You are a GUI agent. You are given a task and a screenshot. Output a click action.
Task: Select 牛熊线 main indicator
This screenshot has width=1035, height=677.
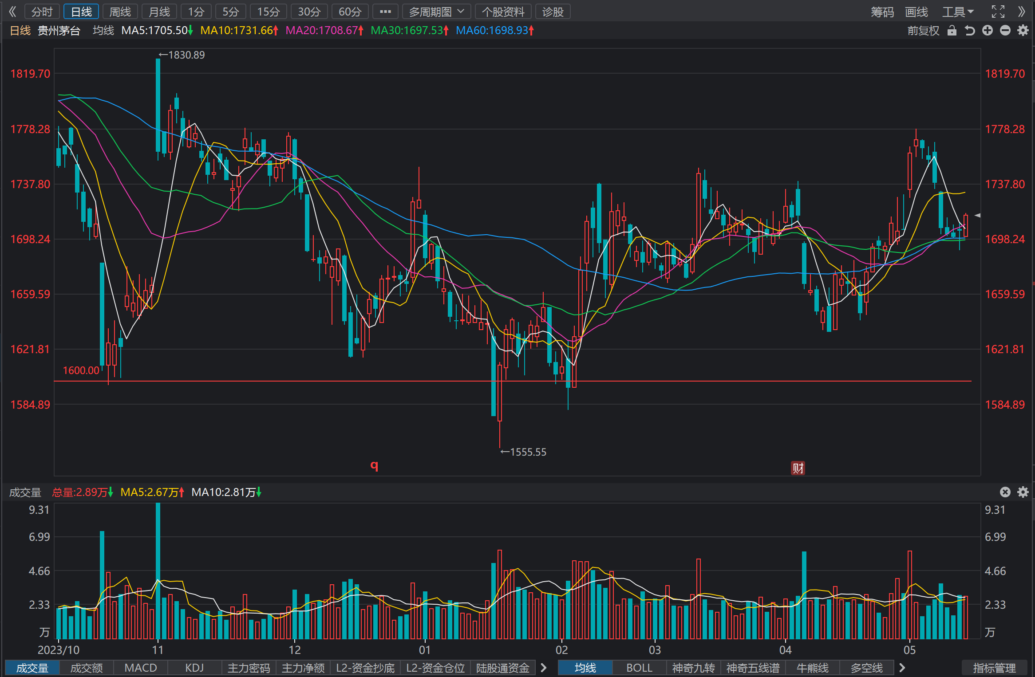[813, 668]
